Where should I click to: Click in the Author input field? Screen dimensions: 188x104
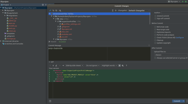pos(174,13)
